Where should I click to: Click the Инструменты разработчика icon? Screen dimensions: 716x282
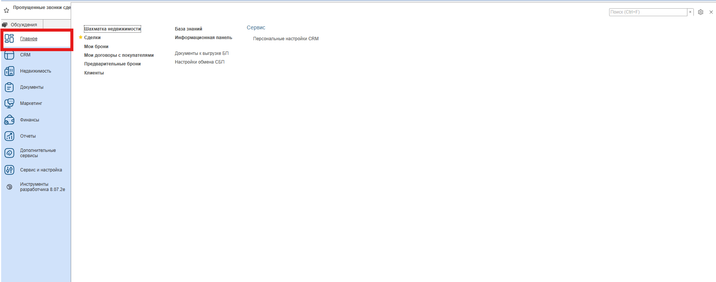point(9,187)
